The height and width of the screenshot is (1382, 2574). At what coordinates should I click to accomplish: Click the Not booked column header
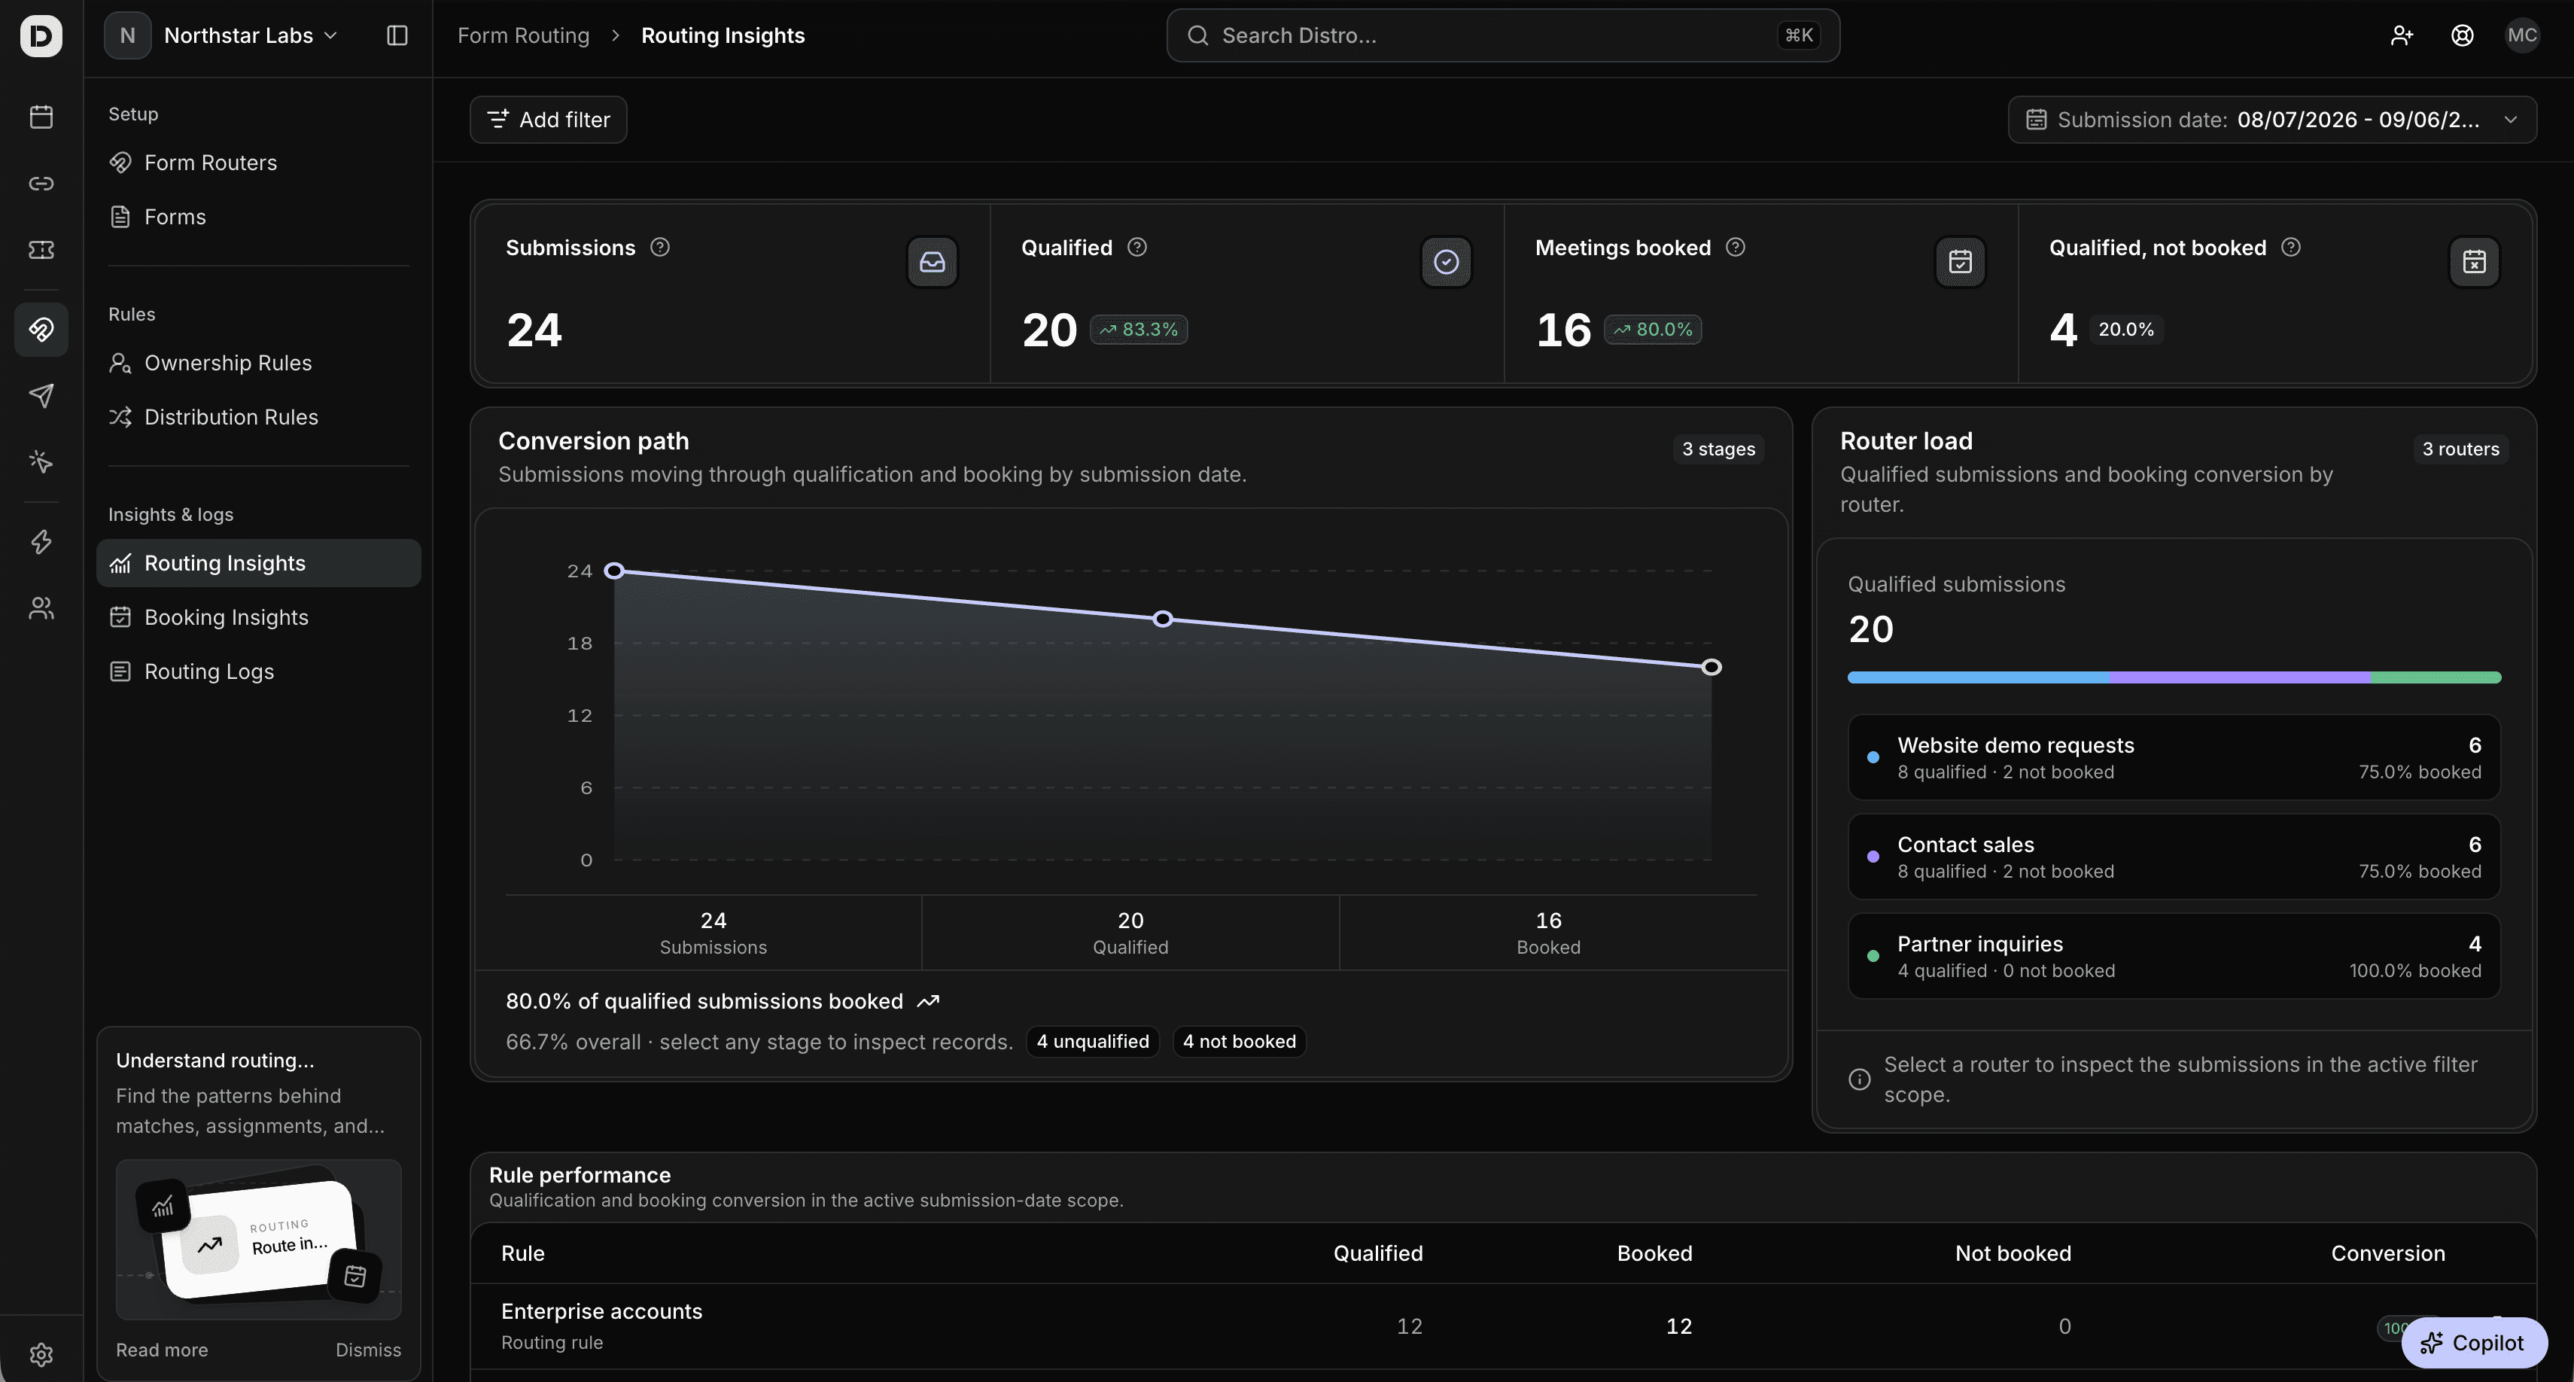click(2013, 1253)
